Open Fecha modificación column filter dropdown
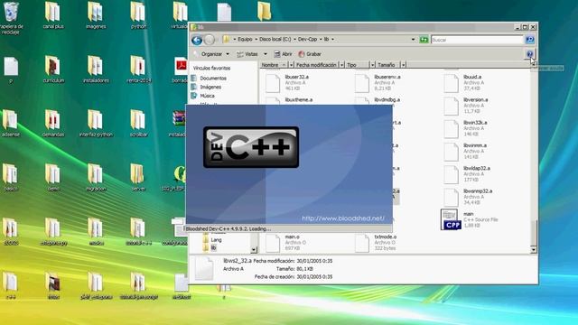 point(341,65)
